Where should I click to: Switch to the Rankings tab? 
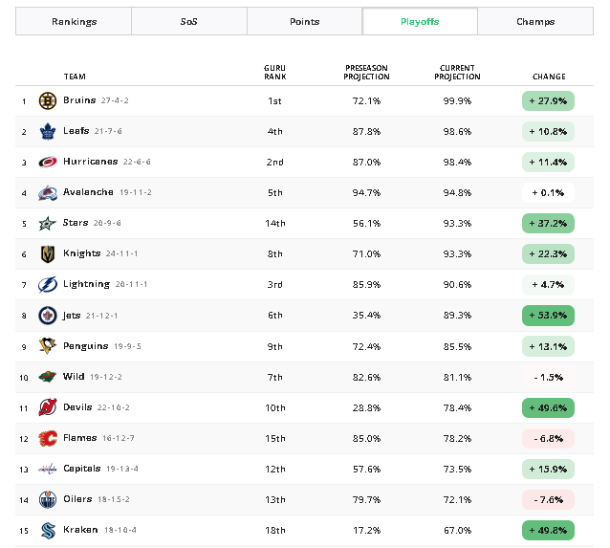74,21
